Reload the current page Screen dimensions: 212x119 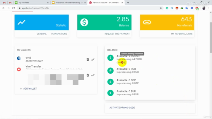tap(13, 8)
